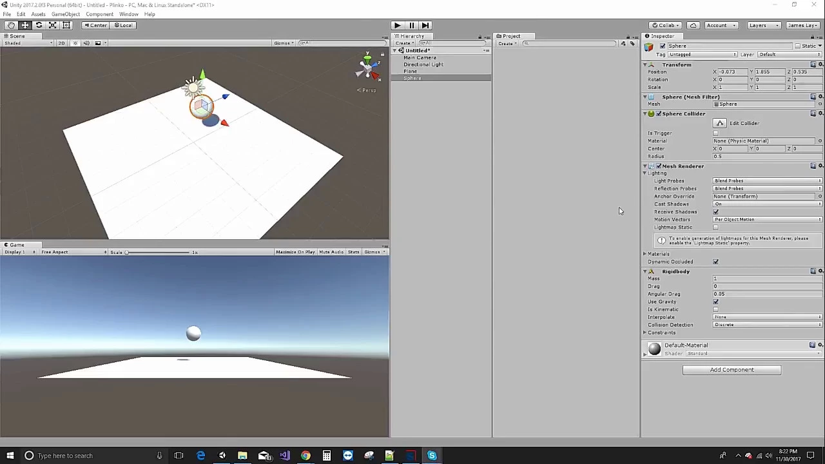
Task: Toggle Dynamic Occluded checkbox
Action: point(715,262)
